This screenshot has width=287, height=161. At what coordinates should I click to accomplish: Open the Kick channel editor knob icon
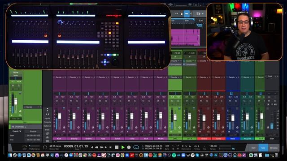click(x=64, y=127)
